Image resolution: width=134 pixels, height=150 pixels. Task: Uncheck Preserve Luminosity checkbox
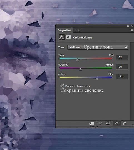coord(62,86)
